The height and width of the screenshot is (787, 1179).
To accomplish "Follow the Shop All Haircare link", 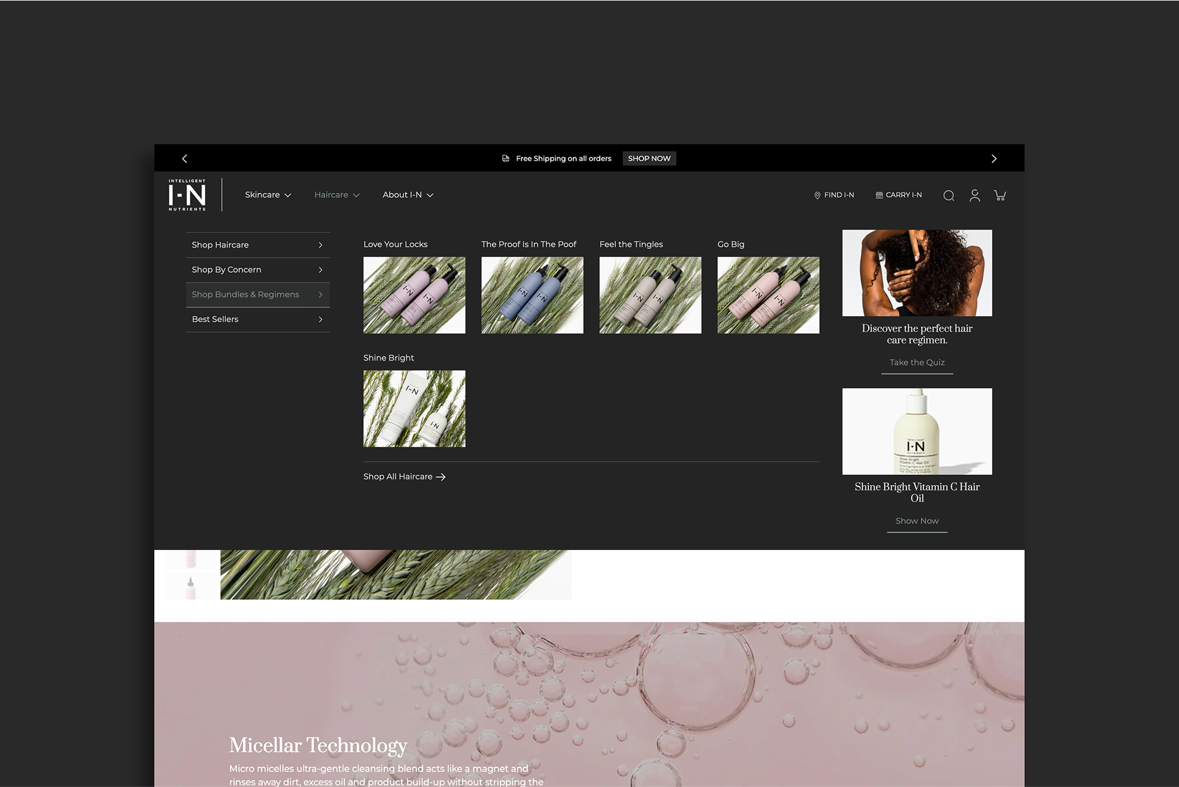I will point(404,477).
